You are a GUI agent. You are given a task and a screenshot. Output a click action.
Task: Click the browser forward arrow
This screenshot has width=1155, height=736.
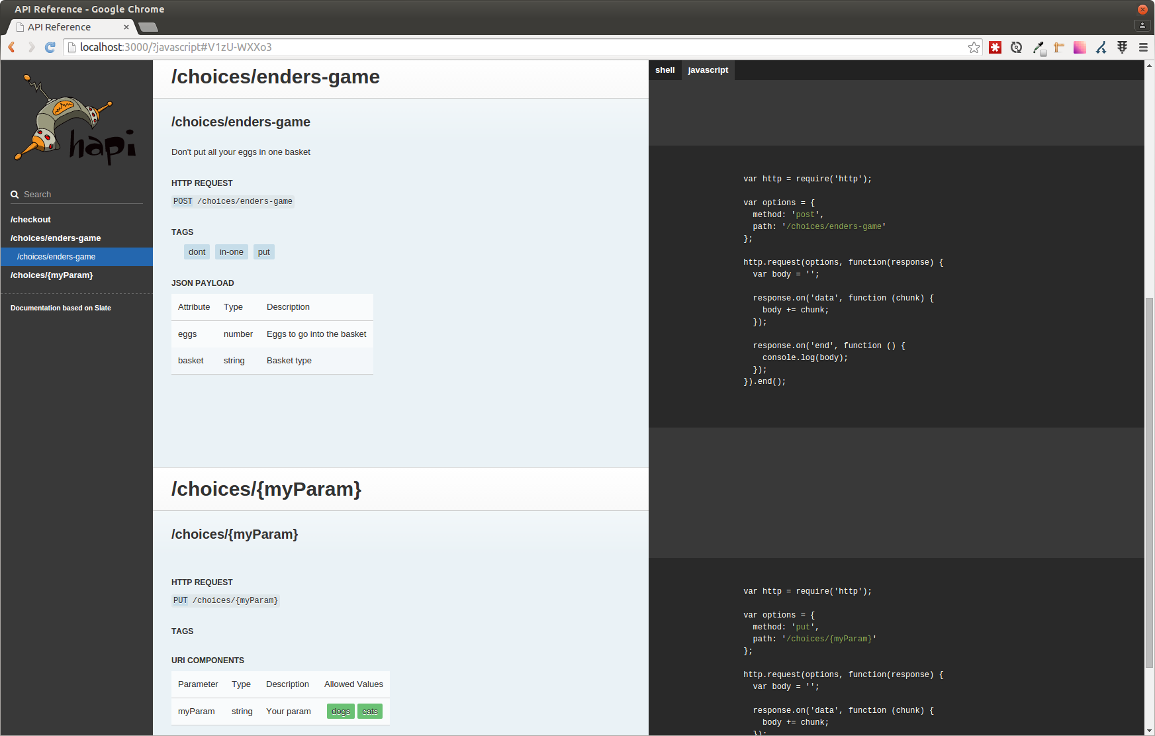pos(31,47)
